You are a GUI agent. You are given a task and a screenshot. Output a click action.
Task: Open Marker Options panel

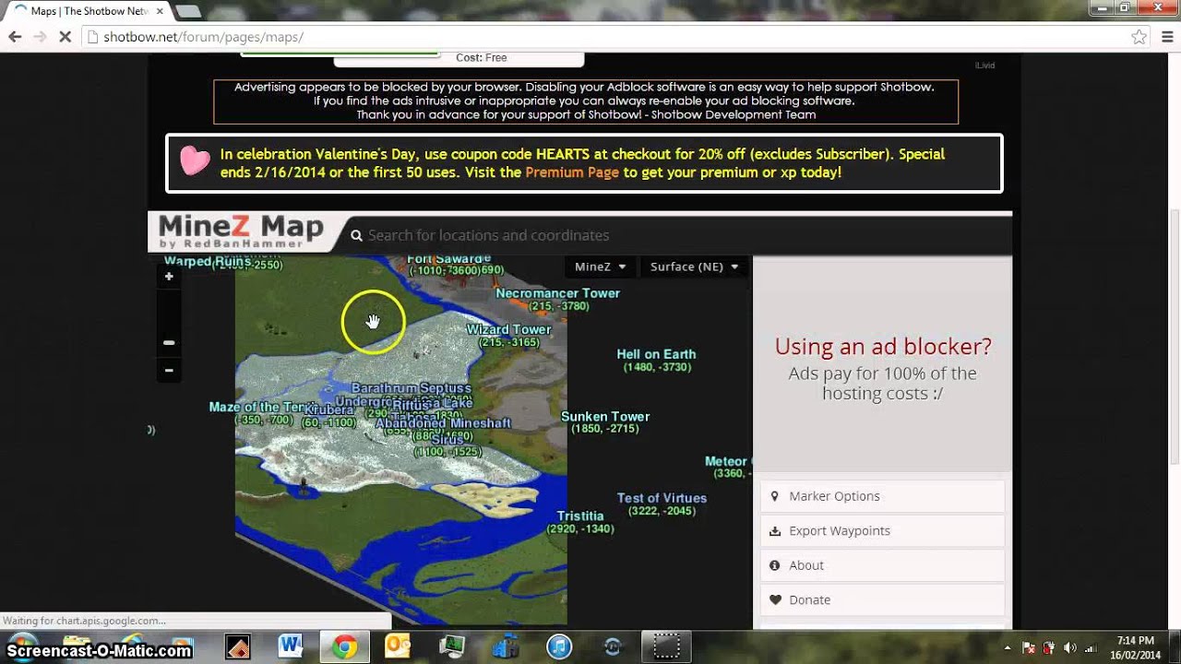pos(882,496)
